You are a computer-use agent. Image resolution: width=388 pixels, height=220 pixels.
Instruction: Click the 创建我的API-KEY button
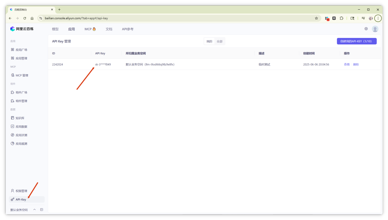(x=357, y=41)
